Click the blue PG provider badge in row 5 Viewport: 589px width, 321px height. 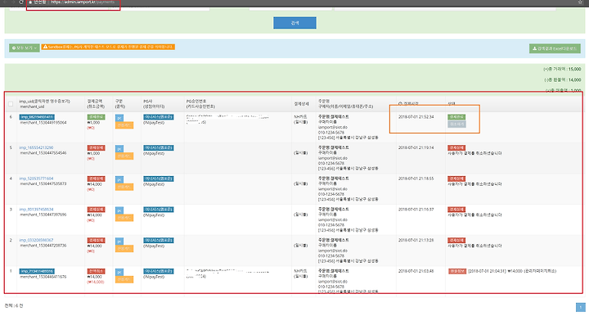(x=158, y=148)
